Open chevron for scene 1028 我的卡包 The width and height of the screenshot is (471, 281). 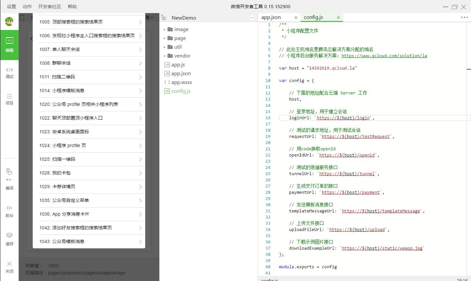[140, 173]
